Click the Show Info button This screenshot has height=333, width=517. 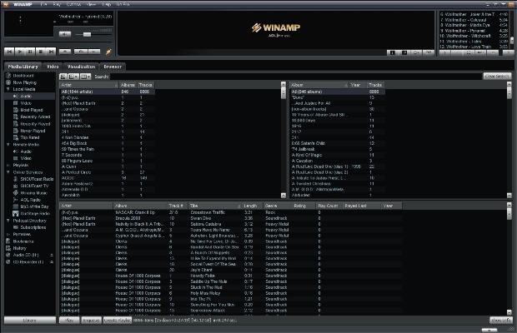pyautogui.click(x=500, y=321)
